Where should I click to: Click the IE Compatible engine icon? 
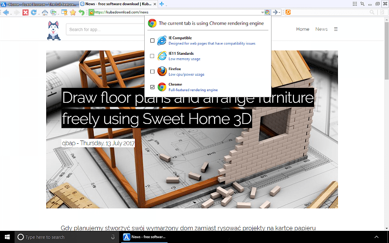[162, 40]
